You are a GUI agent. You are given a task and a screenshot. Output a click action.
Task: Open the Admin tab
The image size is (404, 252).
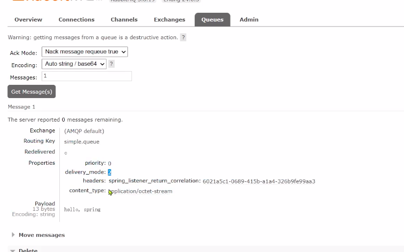click(x=249, y=20)
